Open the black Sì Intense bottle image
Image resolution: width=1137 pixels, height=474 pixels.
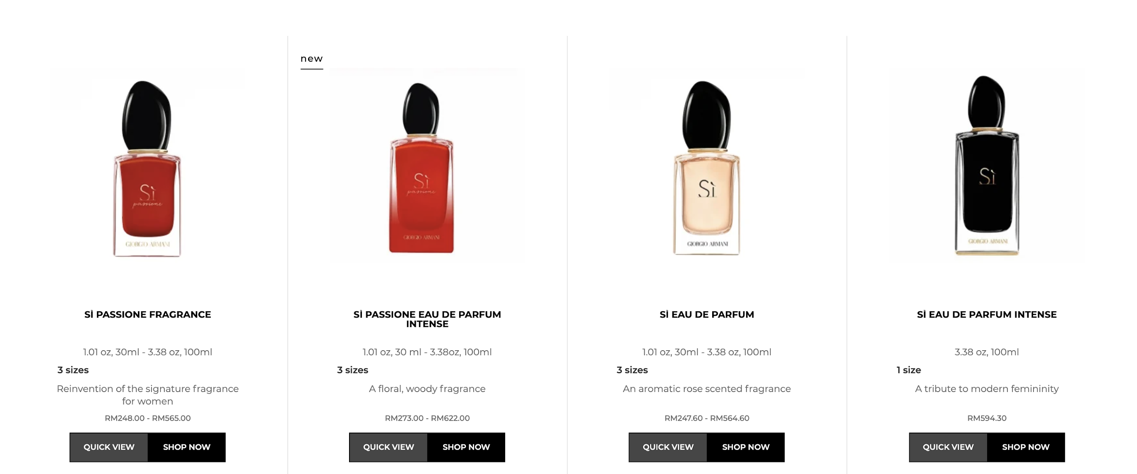click(x=987, y=166)
